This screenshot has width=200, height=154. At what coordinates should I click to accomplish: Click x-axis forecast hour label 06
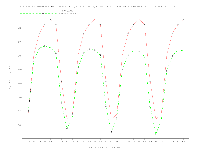tap(39, 141)
